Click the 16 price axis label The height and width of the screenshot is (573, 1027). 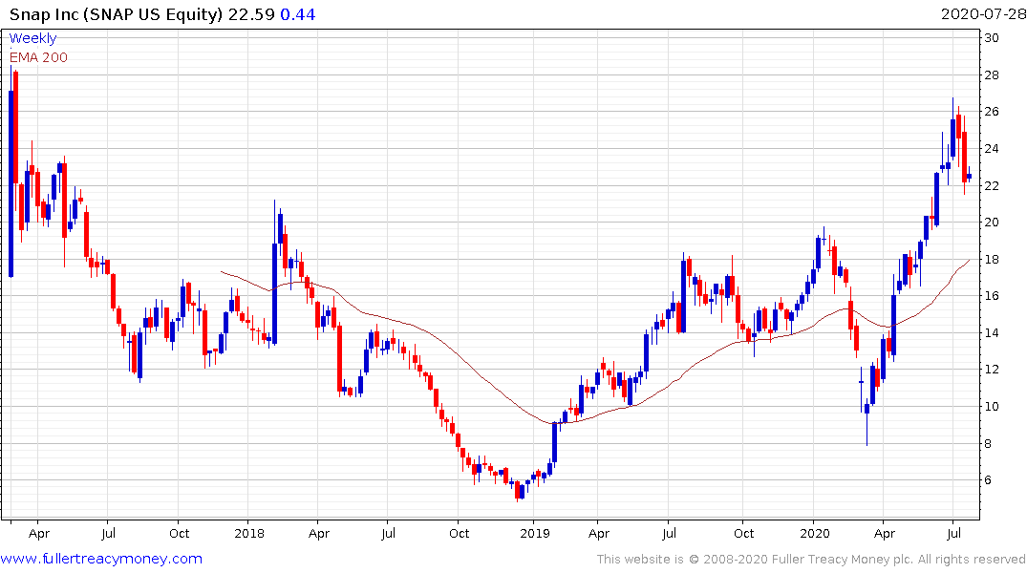pos(992,296)
